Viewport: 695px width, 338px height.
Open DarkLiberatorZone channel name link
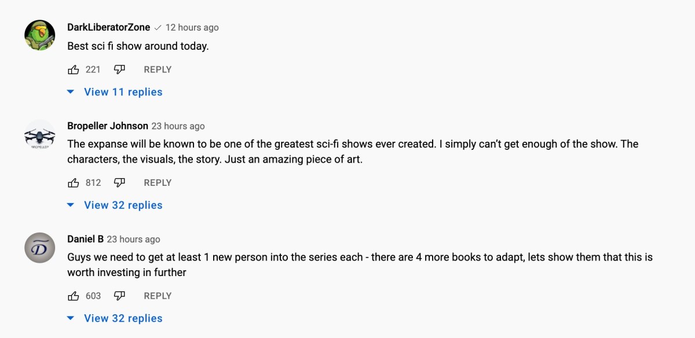click(x=108, y=27)
